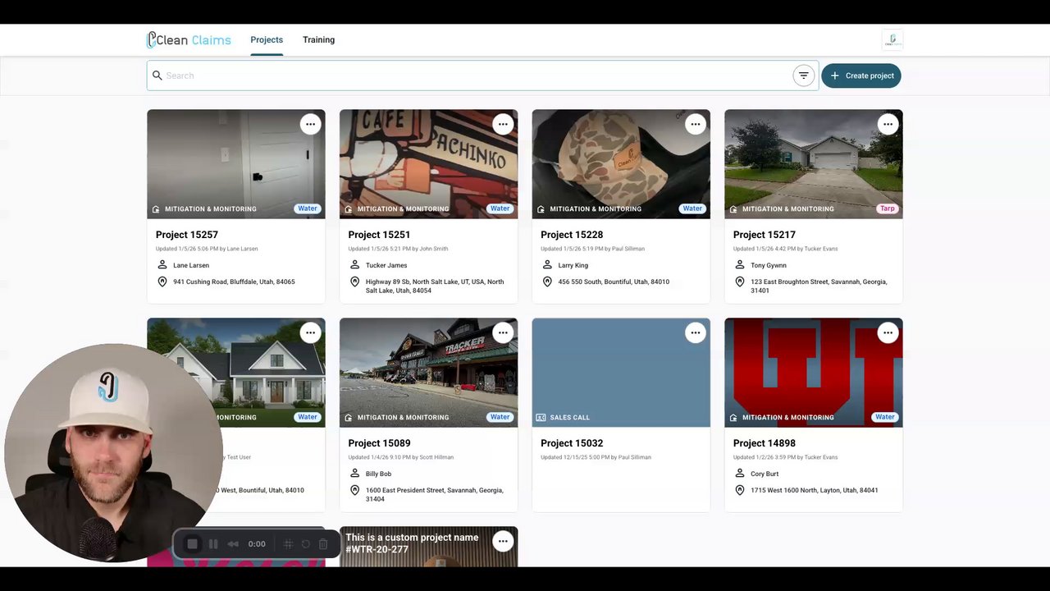Viewport: 1050px width, 591px height.
Task: Click the Clean Claims logo
Action: pyautogui.click(x=189, y=39)
